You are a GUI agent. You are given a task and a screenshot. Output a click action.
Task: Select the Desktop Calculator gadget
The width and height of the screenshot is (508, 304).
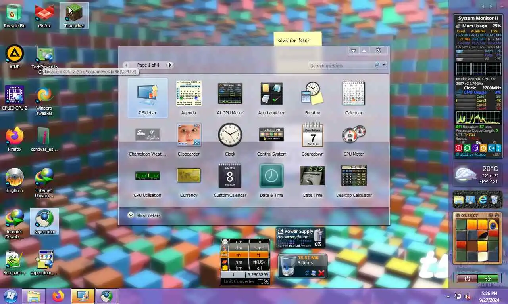pyautogui.click(x=354, y=180)
